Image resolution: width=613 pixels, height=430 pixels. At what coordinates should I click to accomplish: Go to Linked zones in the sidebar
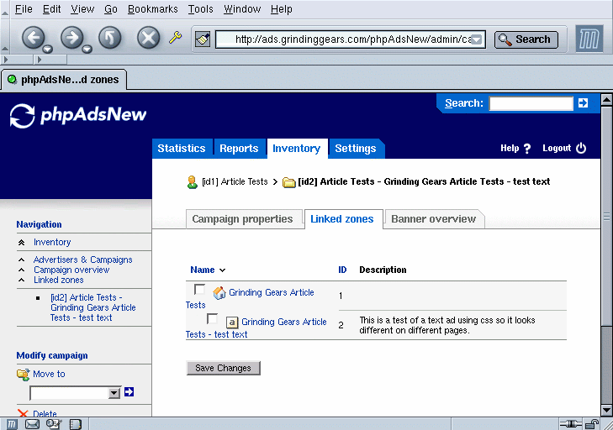click(x=59, y=280)
